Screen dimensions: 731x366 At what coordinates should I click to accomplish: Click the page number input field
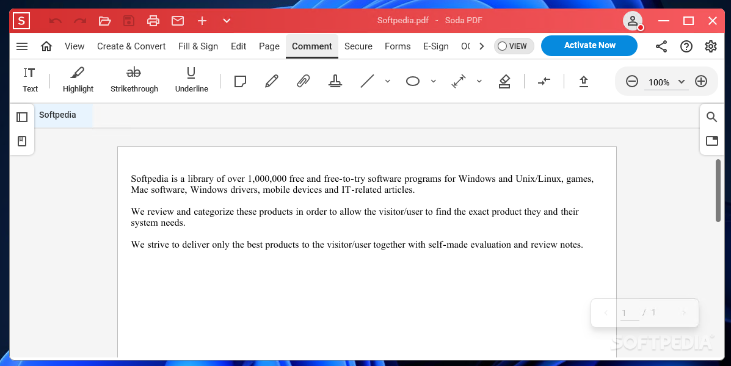(630, 313)
